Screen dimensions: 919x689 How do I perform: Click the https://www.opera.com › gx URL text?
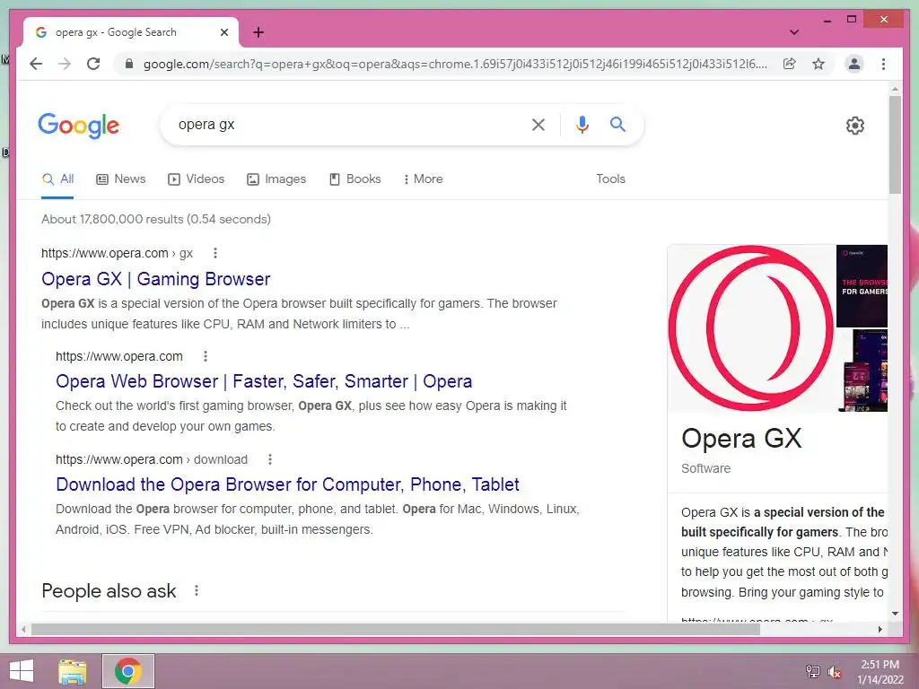(x=117, y=253)
